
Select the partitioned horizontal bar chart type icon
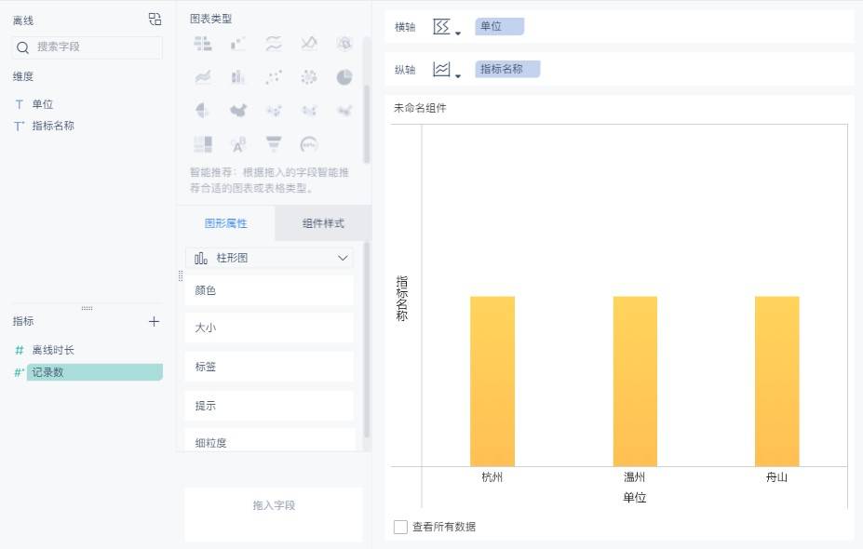[x=203, y=43]
